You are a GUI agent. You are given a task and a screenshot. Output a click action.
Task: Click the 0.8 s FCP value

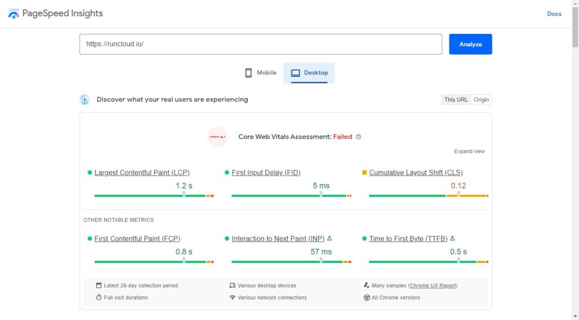[x=184, y=252]
